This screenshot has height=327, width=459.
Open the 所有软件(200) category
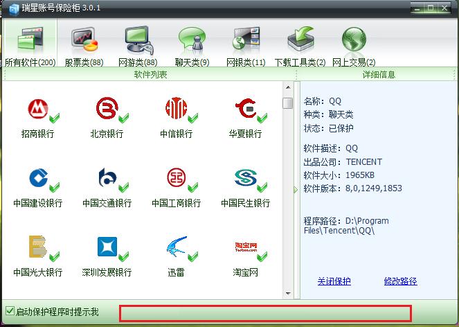point(30,44)
